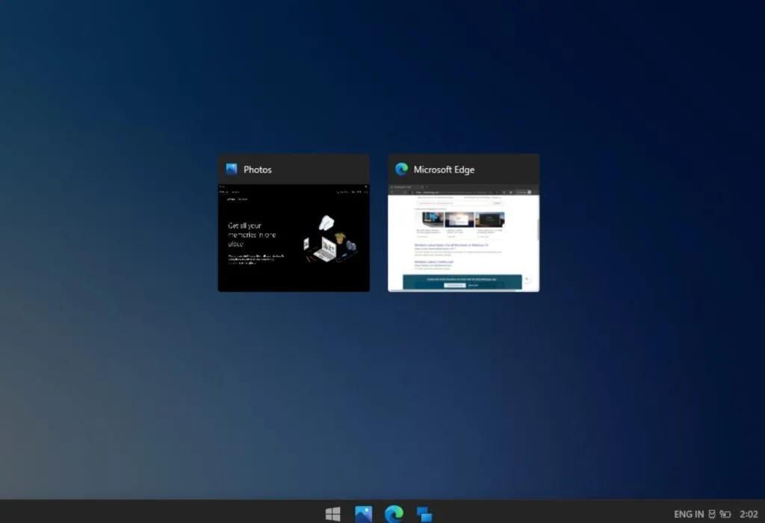Switch input language via the ENG IN indicator
This screenshot has width=765, height=523.
[689, 513]
